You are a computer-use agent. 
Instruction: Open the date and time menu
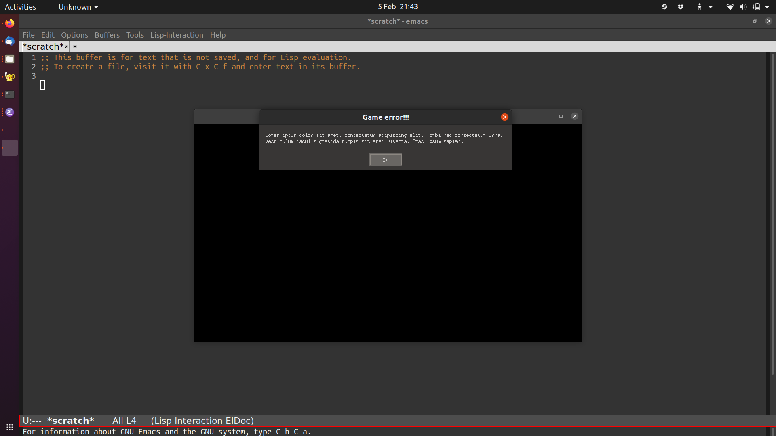pyautogui.click(x=398, y=6)
